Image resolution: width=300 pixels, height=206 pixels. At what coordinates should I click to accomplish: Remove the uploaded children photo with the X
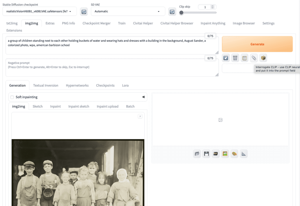[140, 116]
